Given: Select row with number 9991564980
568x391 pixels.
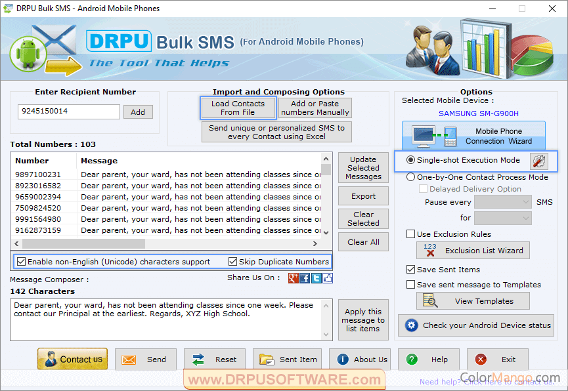Looking at the screenshot, I should pos(166,219).
